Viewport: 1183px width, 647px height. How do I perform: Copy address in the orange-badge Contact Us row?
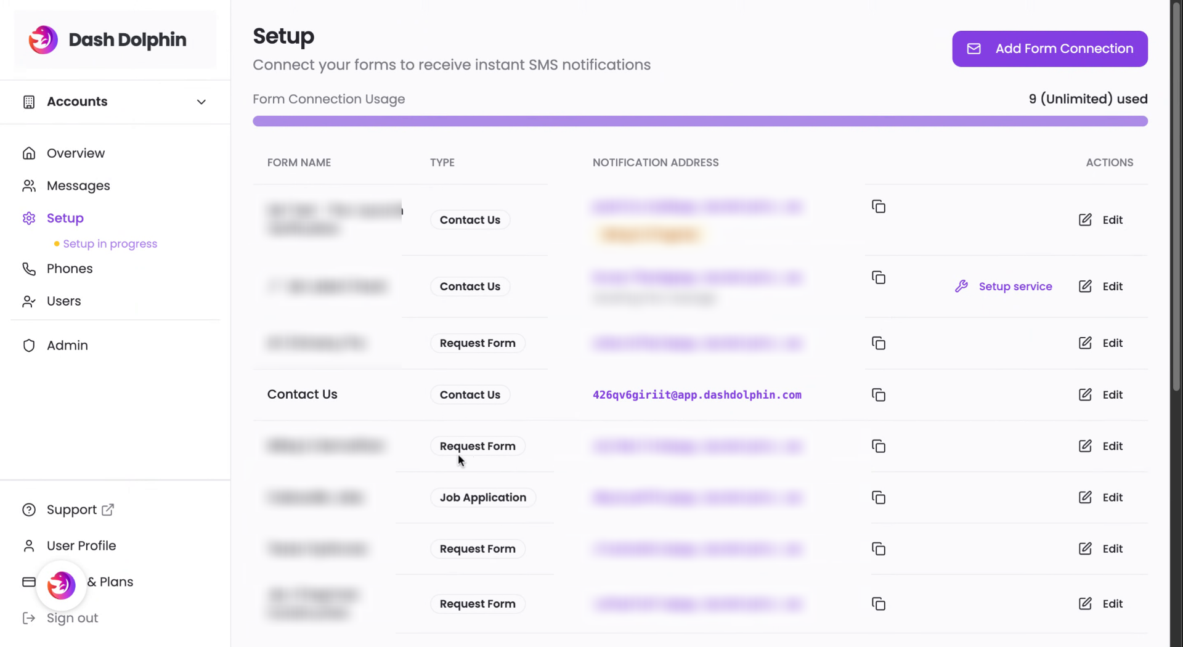click(878, 206)
